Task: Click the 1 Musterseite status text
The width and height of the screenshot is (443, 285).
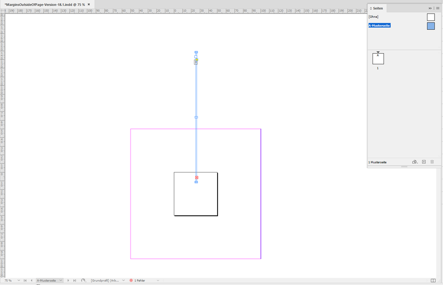Action: [x=377, y=162]
